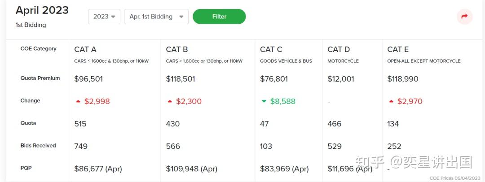485x182 pixels.
Task: Select the CAT C column header
Action: pos(271,49)
